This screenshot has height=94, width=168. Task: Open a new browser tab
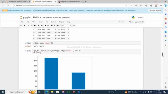point(86,2)
